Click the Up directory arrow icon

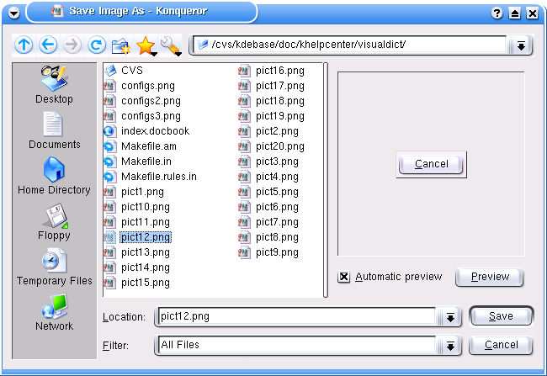click(24, 45)
